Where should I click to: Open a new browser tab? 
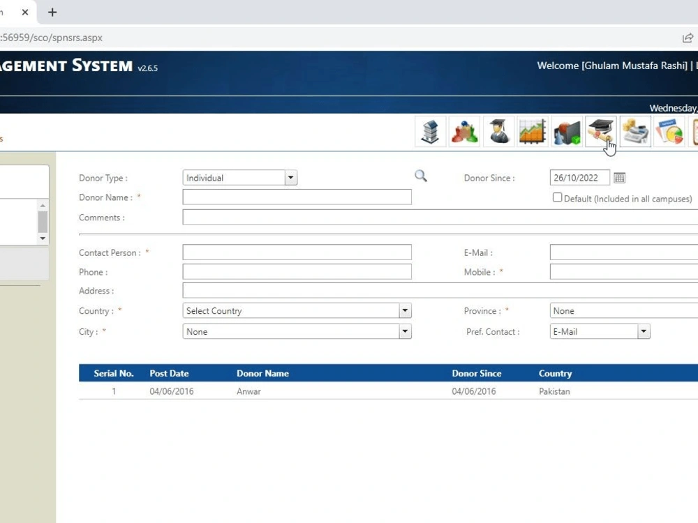[x=52, y=12]
